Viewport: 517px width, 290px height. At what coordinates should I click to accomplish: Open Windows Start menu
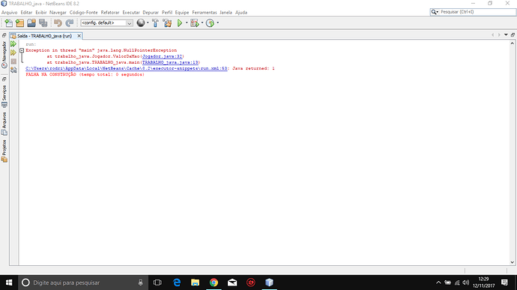tap(9, 283)
